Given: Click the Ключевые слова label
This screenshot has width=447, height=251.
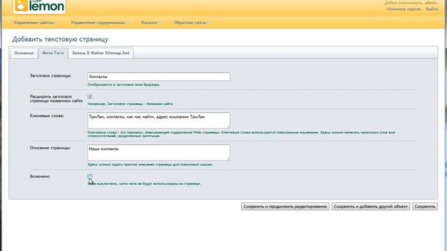Looking at the screenshot, I should tap(47, 116).
